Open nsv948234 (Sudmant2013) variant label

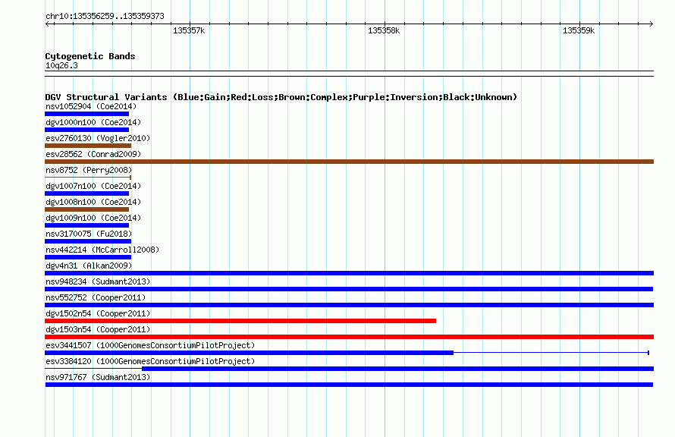click(x=98, y=281)
